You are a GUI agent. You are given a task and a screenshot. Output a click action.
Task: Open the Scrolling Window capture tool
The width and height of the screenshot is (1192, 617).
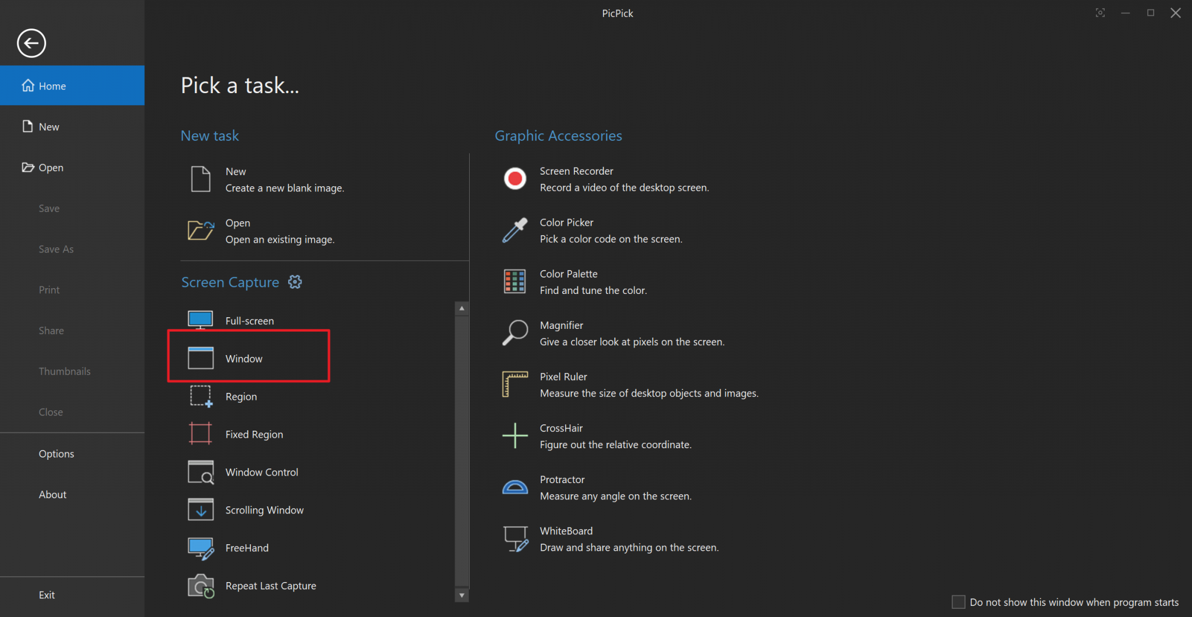coord(264,509)
